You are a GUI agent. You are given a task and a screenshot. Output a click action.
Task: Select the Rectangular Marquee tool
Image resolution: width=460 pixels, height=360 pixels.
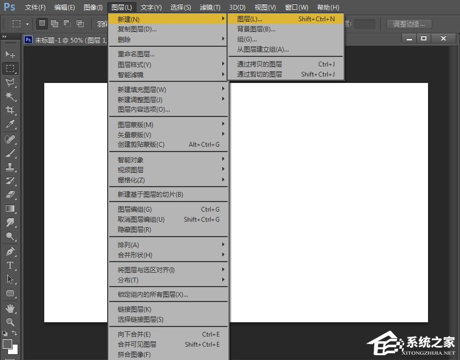point(10,68)
